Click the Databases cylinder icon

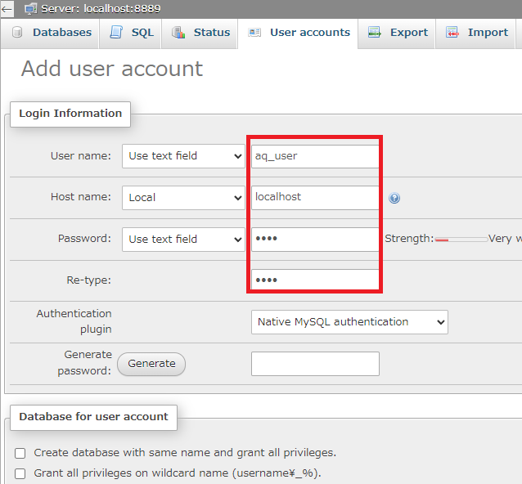(x=17, y=32)
